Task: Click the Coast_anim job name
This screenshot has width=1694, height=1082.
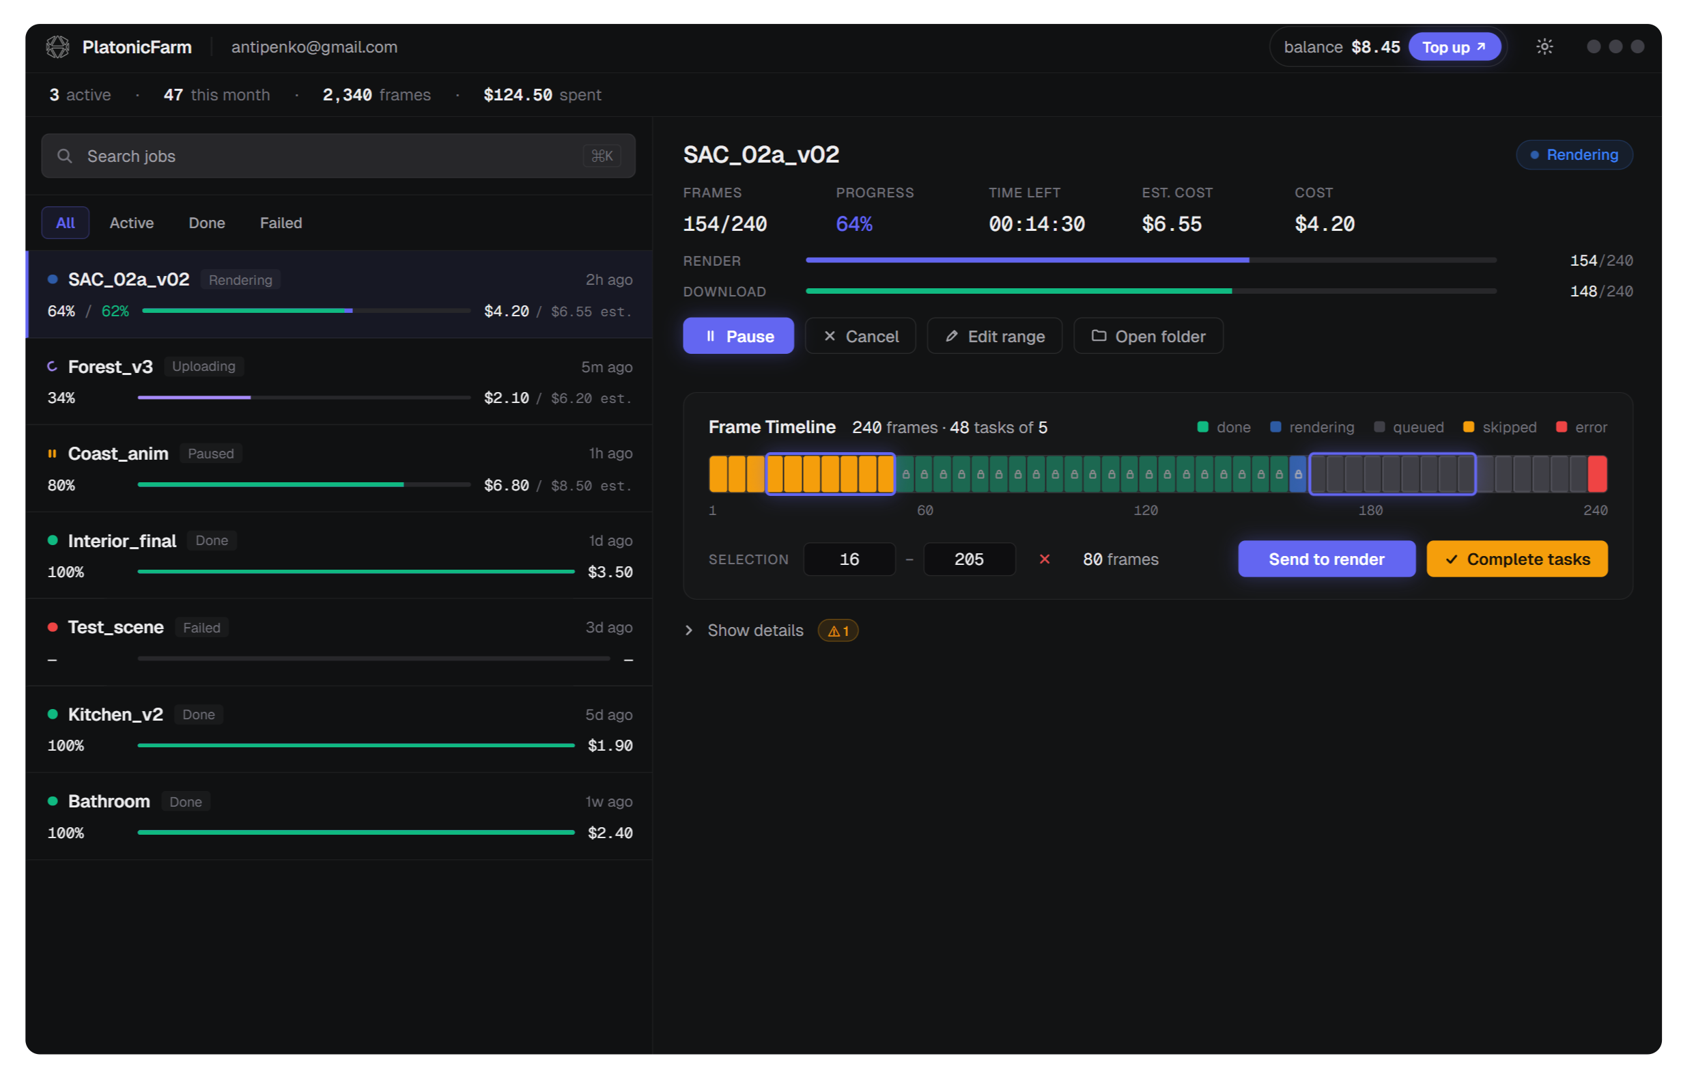Action: (x=118, y=454)
